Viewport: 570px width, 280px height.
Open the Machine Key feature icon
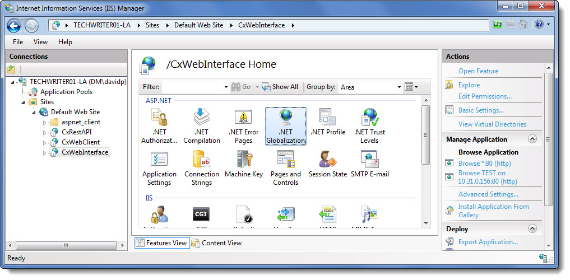(243, 165)
